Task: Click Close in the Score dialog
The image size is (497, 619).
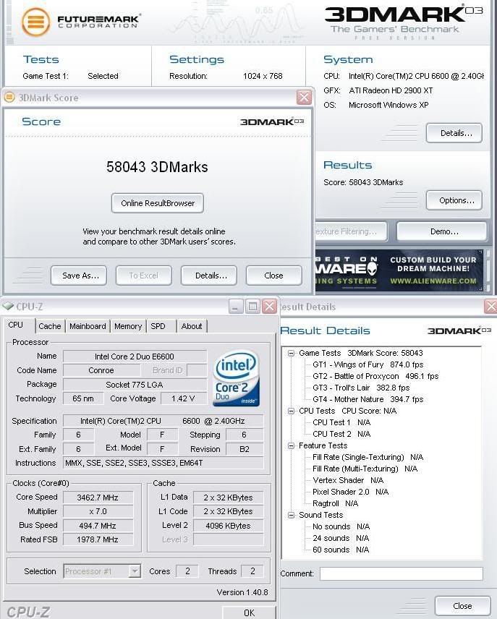Action: click(x=273, y=276)
